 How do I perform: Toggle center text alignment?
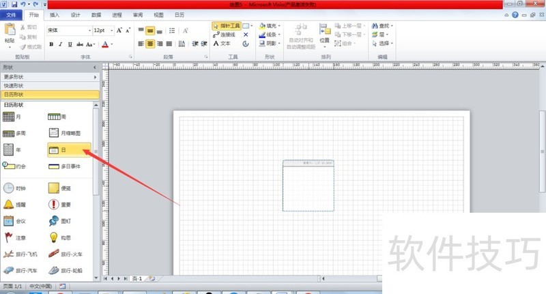pos(150,44)
